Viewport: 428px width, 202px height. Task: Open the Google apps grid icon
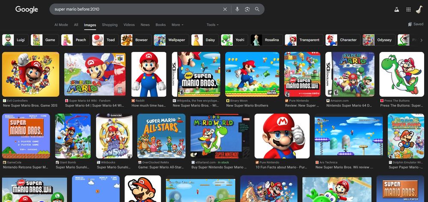pyautogui.click(x=408, y=9)
